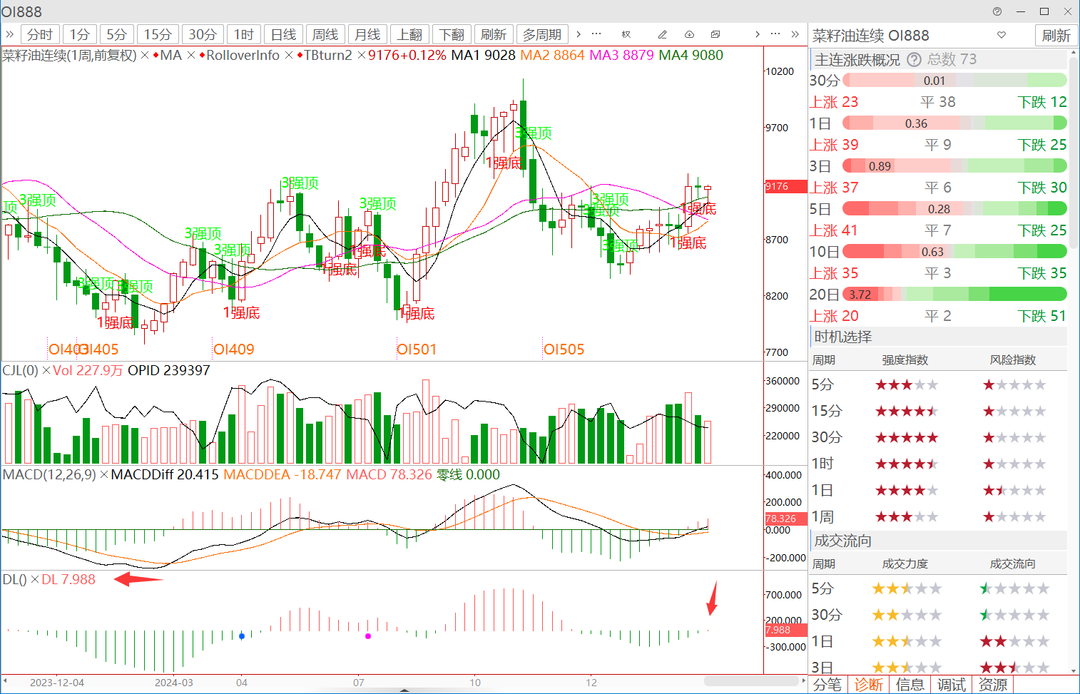Expand the left double-chevron in toolbar
This screenshot has height=694, width=1080.
(10, 34)
